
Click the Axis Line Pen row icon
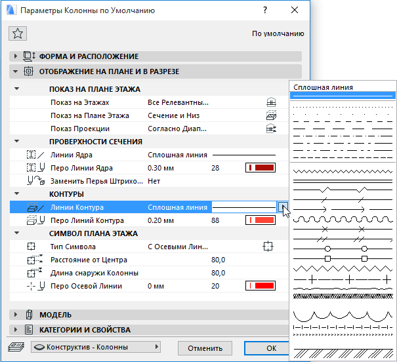tap(35, 286)
